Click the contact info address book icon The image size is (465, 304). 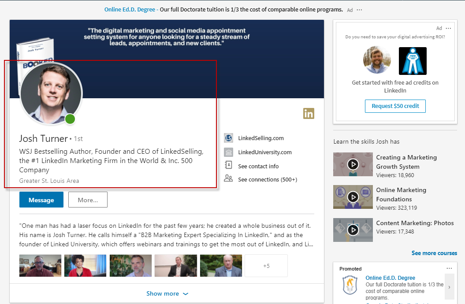[228, 166]
